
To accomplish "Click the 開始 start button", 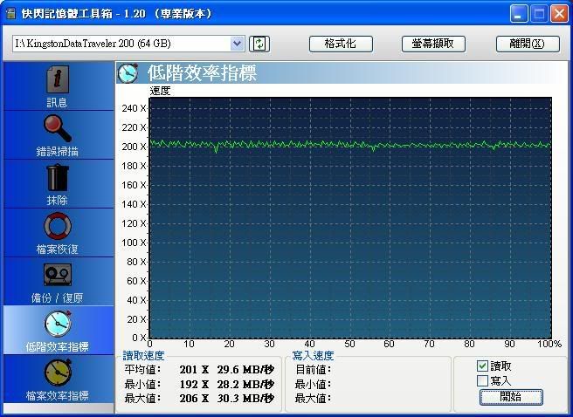I will [511, 397].
